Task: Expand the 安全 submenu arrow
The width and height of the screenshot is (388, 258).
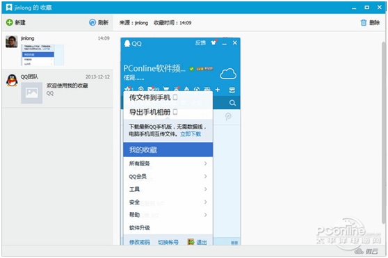Action: [205, 202]
